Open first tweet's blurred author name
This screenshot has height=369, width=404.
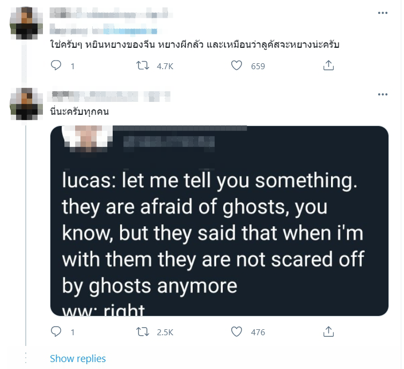tap(109, 13)
